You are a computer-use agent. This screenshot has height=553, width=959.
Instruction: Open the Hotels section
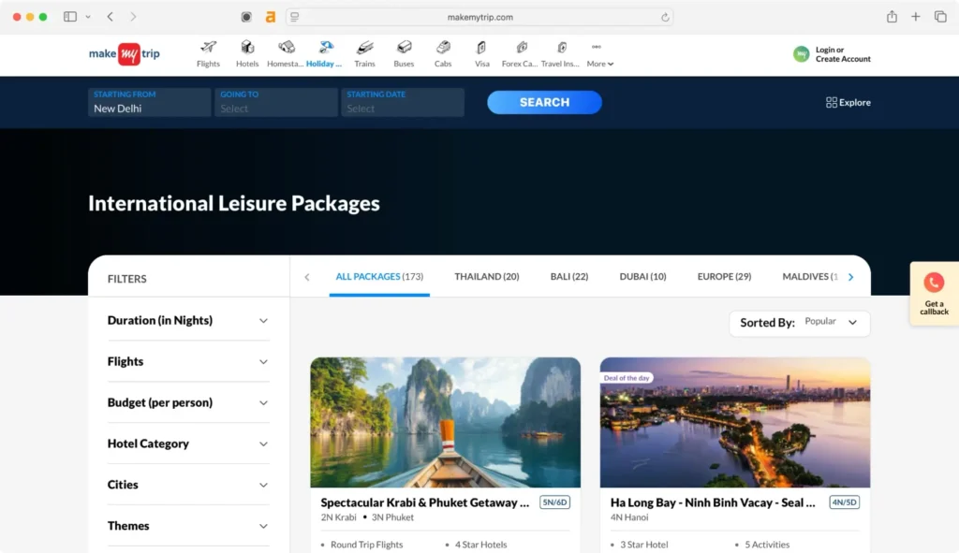[247, 52]
